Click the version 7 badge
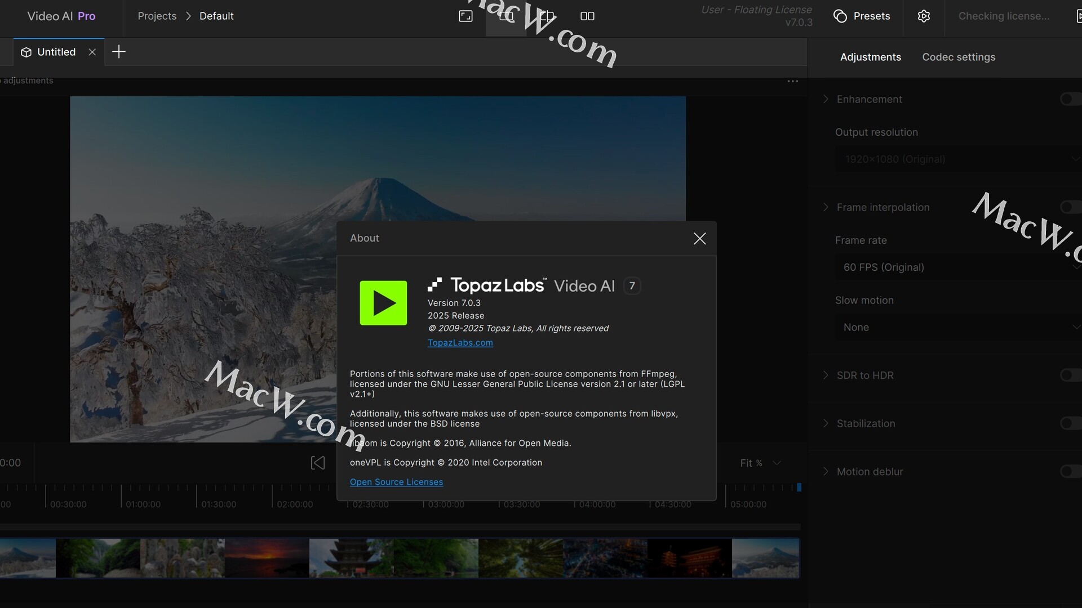 pyautogui.click(x=632, y=286)
